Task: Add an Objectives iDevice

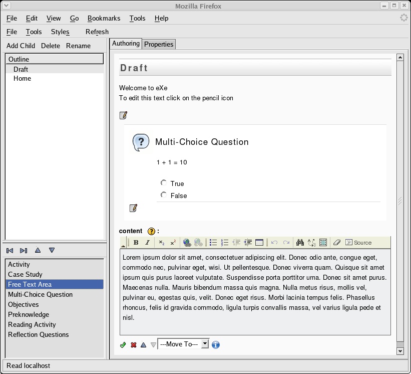Action: click(55, 304)
